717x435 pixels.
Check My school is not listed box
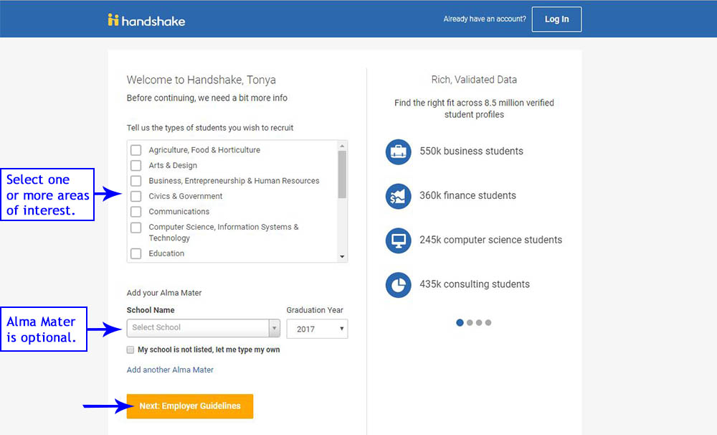[130, 350]
